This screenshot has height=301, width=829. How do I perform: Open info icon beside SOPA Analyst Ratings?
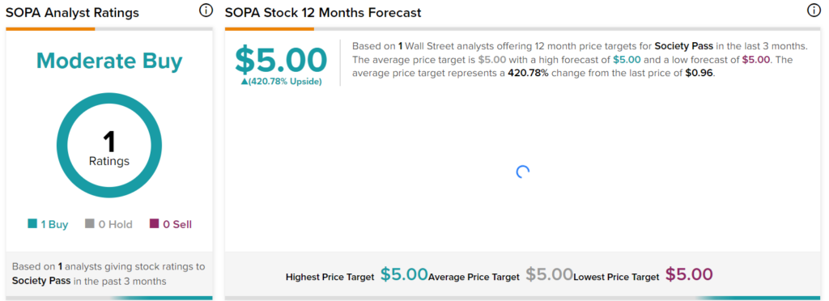[206, 11]
